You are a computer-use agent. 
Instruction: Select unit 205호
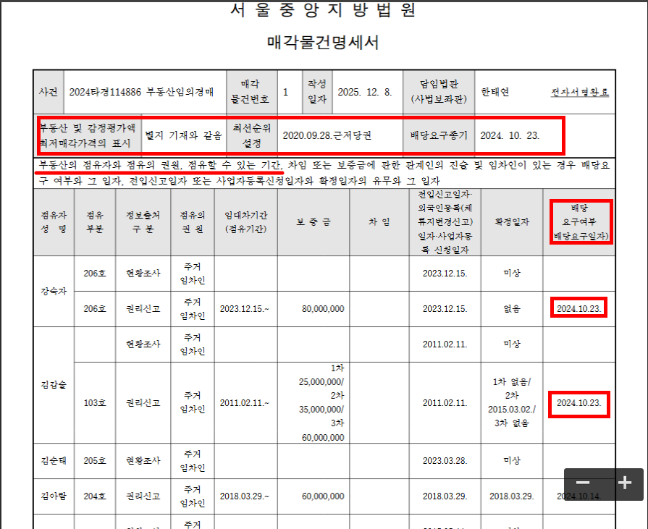pyautogui.click(x=95, y=461)
